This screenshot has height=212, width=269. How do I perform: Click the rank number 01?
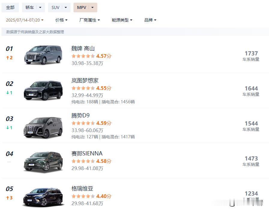[9, 49]
